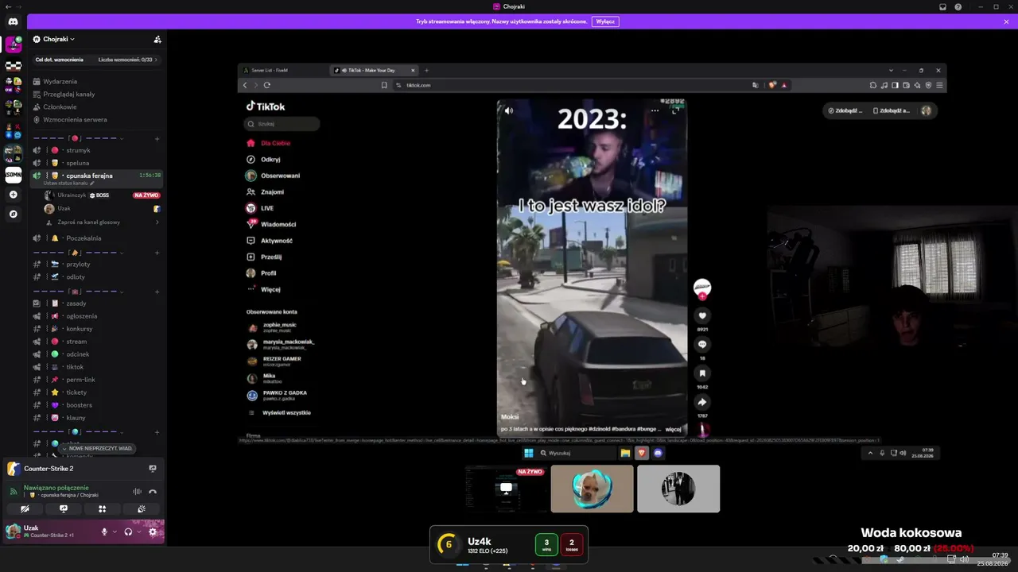Image resolution: width=1018 pixels, height=572 pixels.
Task: Open Discord user settings gear
Action: (153, 531)
